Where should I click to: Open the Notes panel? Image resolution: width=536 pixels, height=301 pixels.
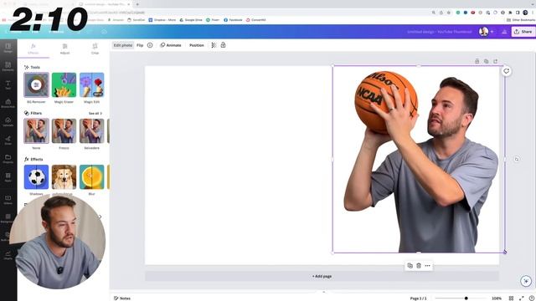click(x=122, y=298)
